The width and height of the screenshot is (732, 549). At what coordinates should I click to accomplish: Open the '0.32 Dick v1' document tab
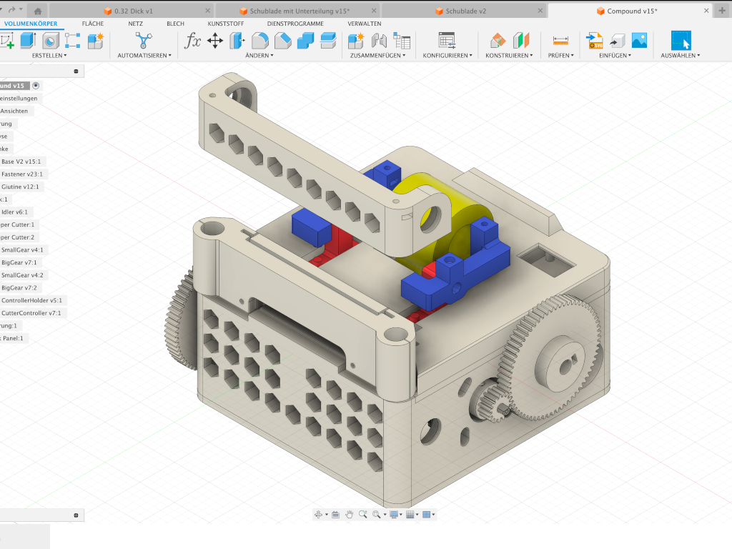pyautogui.click(x=132, y=11)
